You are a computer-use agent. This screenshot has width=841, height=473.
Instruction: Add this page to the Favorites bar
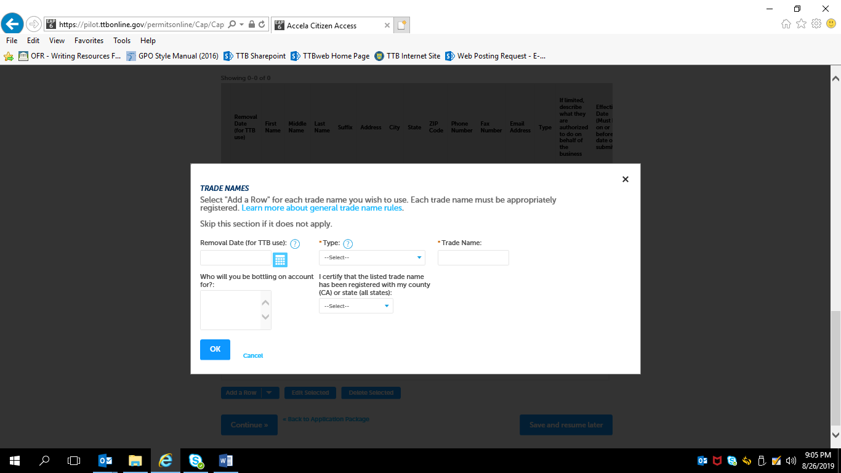click(x=9, y=56)
